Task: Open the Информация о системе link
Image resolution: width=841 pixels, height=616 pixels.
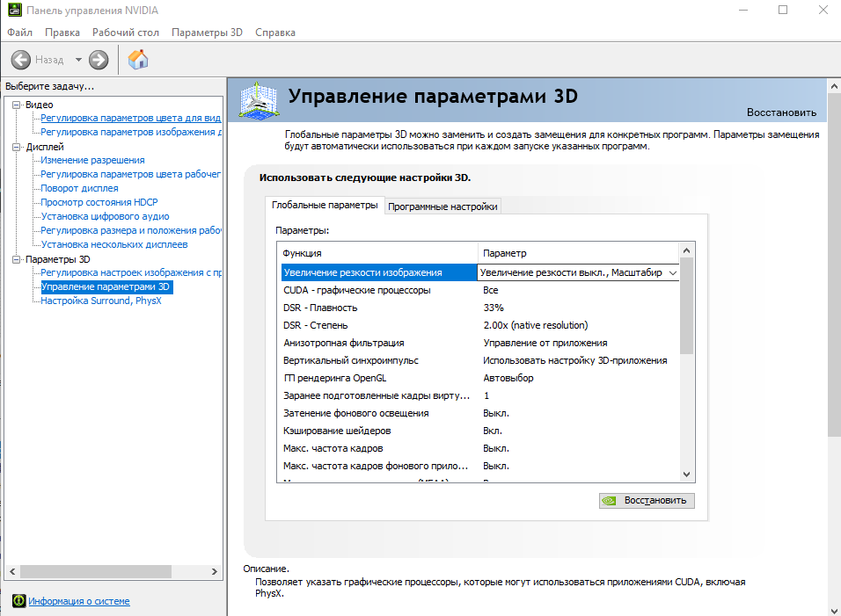Action: tap(79, 601)
